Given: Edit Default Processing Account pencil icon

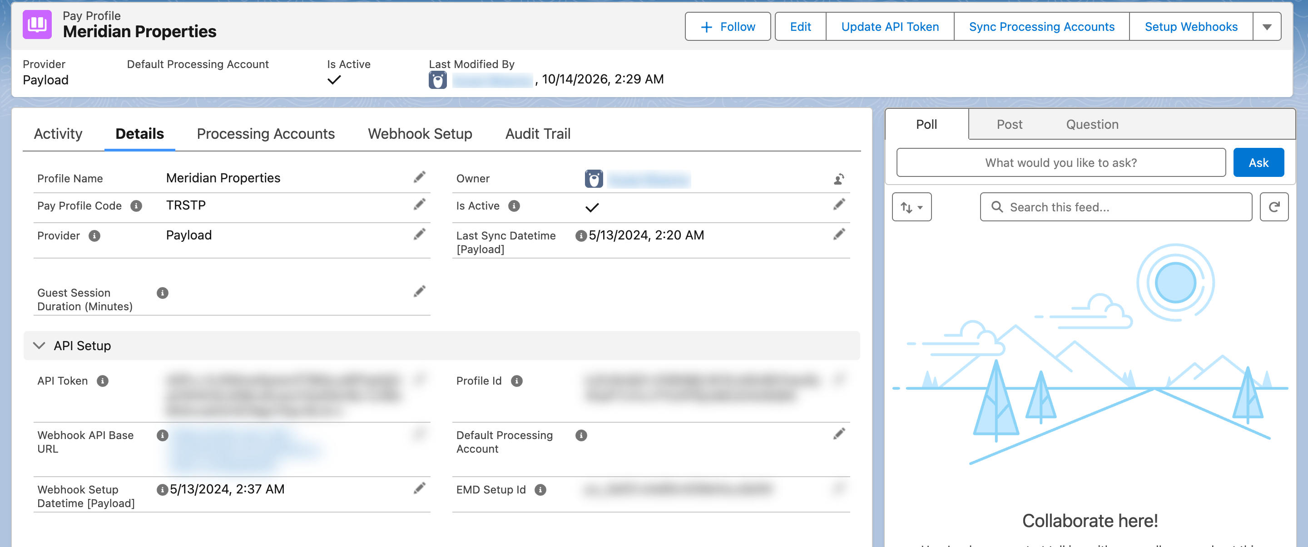Looking at the screenshot, I should pyautogui.click(x=839, y=434).
